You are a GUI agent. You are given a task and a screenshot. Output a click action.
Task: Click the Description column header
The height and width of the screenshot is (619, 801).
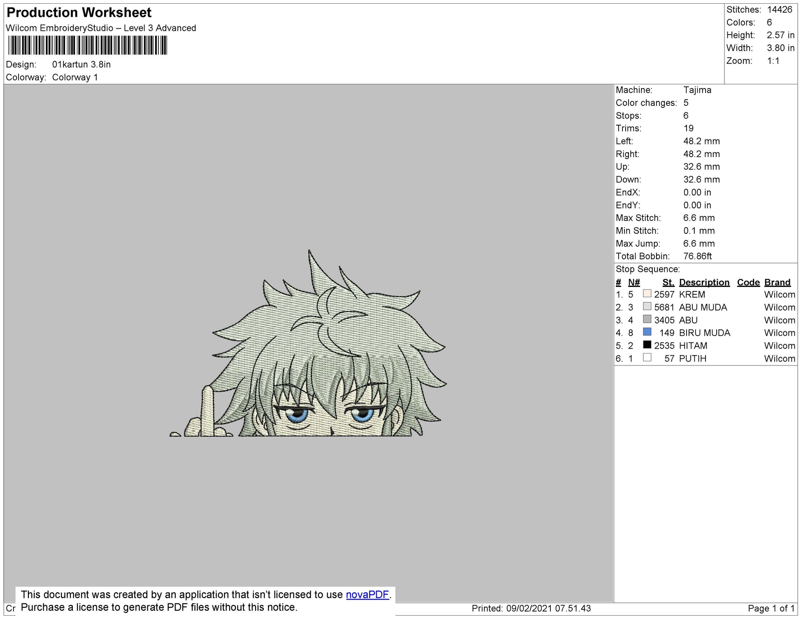click(704, 282)
